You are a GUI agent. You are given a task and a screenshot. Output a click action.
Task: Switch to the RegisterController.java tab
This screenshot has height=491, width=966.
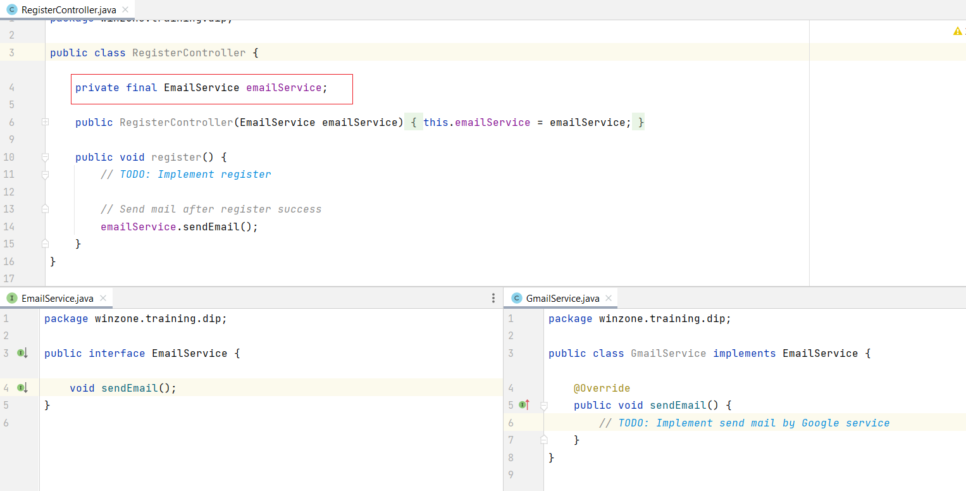68,9
